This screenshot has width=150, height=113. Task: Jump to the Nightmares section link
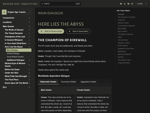(x=122, y=51)
